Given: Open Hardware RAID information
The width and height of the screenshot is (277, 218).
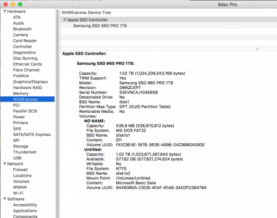Looking at the screenshot, I should pyautogui.click(x=28, y=87).
